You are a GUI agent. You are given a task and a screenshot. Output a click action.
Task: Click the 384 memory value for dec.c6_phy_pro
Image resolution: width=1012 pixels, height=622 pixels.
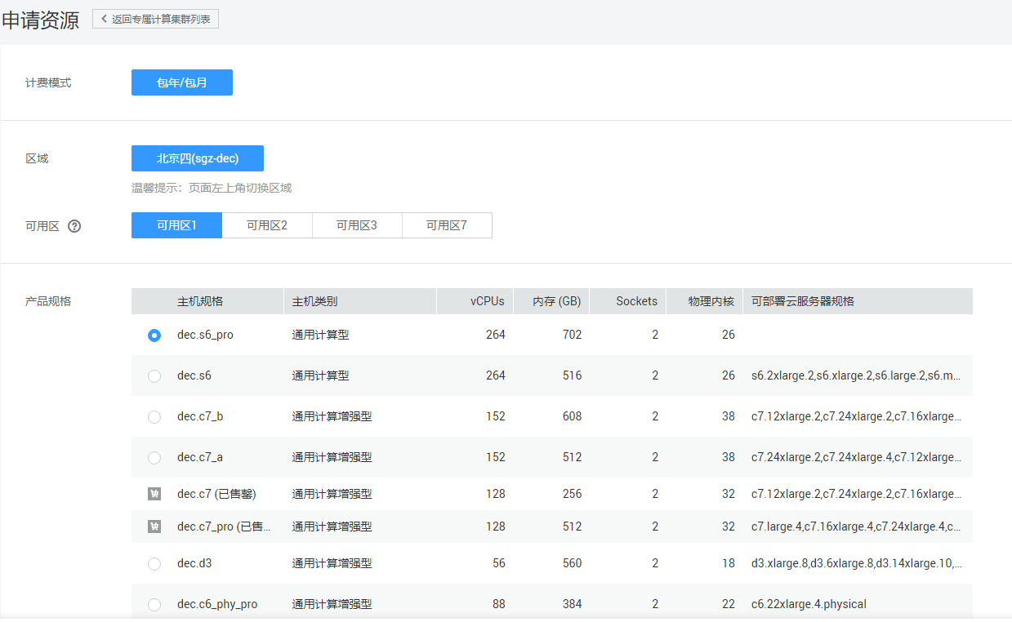pyautogui.click(x=572, y=604)
